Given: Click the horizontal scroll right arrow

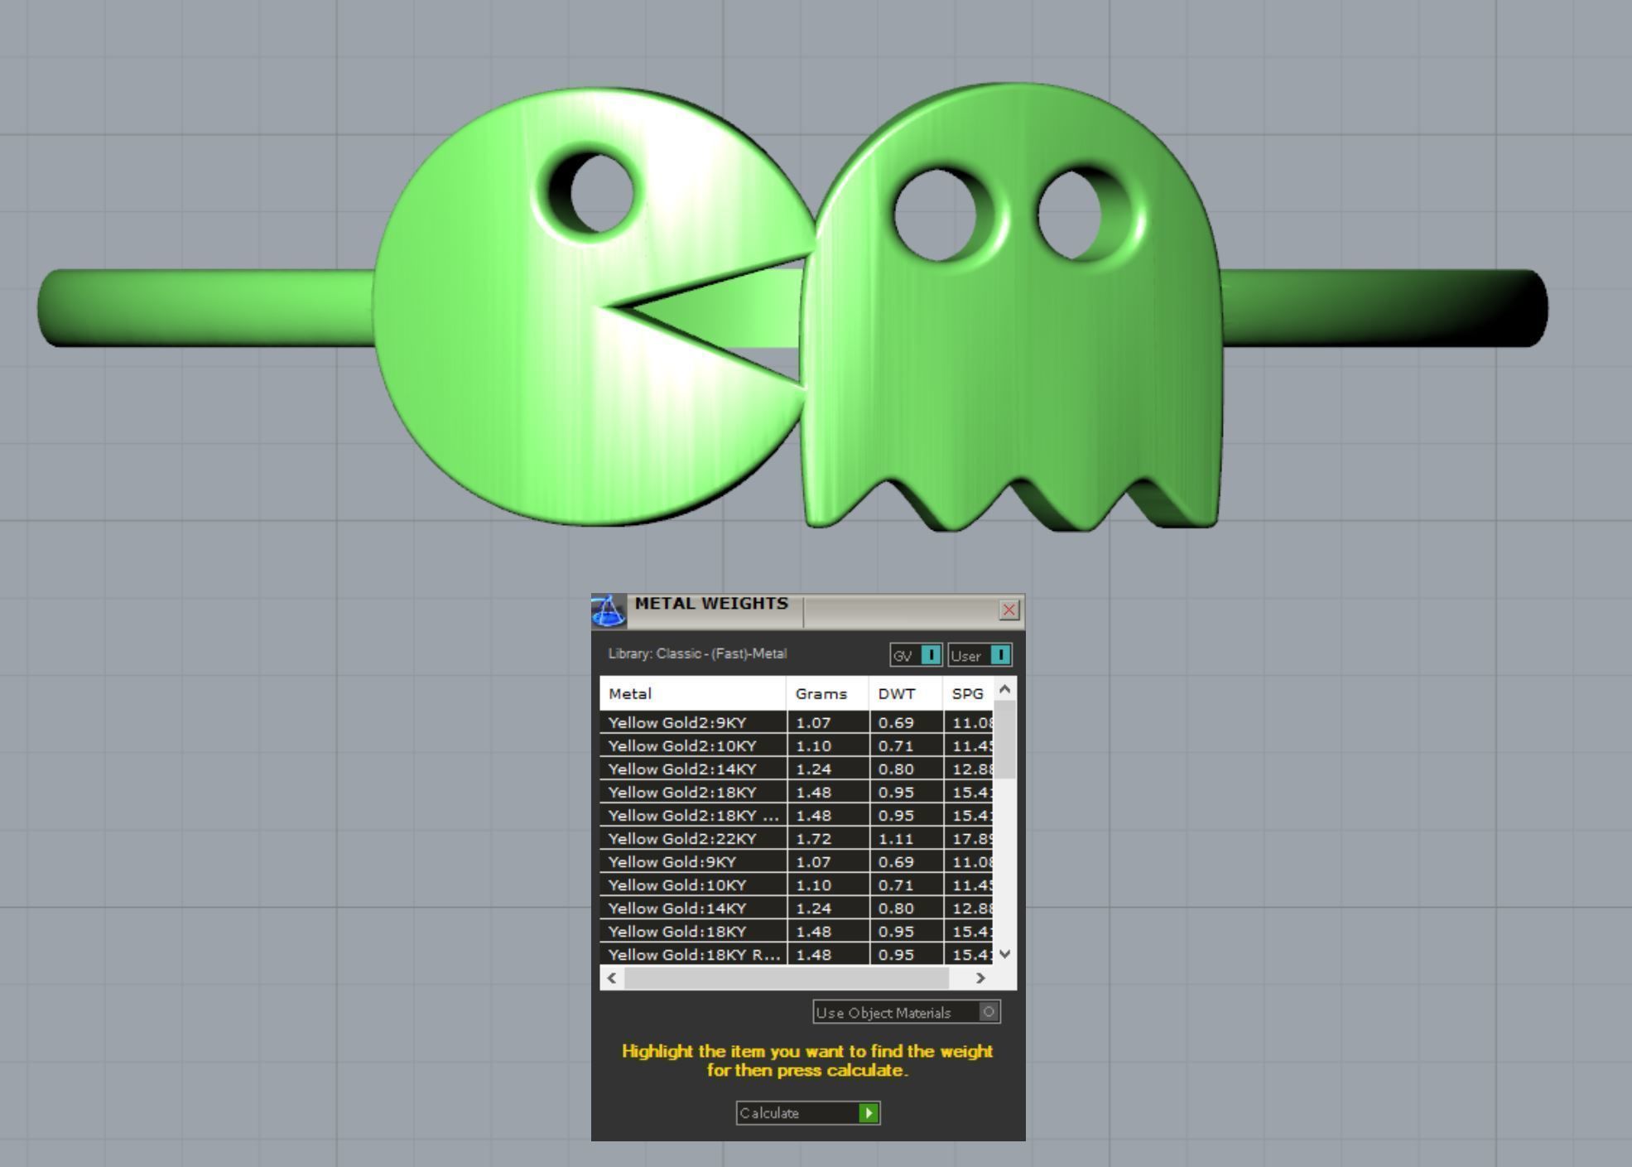Looking at the screenshot, I should pyautogui.click(x=980, y=977).
